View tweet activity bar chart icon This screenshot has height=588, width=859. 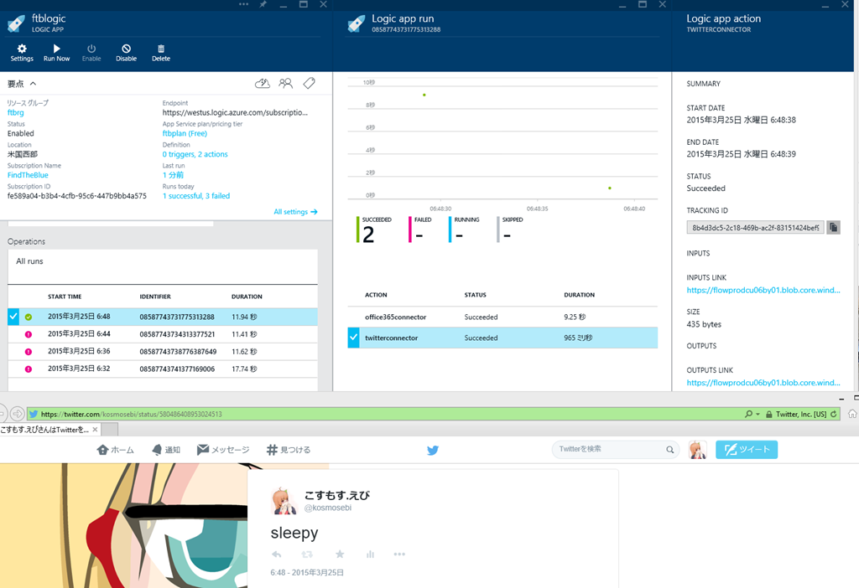pos(370,554)
